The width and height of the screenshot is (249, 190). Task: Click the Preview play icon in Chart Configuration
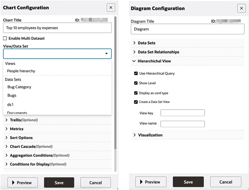click(14, 183)
